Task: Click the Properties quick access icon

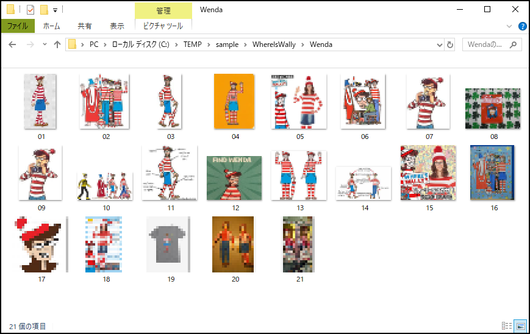Action: pyautogui.click(x=30, y=10)
